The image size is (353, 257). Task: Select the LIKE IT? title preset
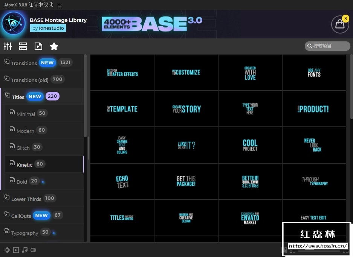coord(186,145)
